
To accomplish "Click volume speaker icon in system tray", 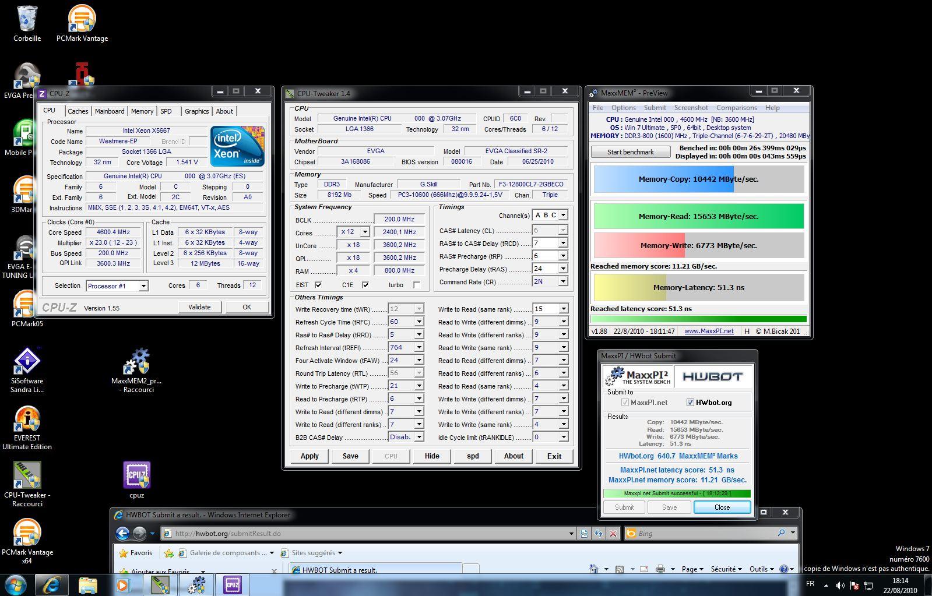I will [x=840, y=585].
